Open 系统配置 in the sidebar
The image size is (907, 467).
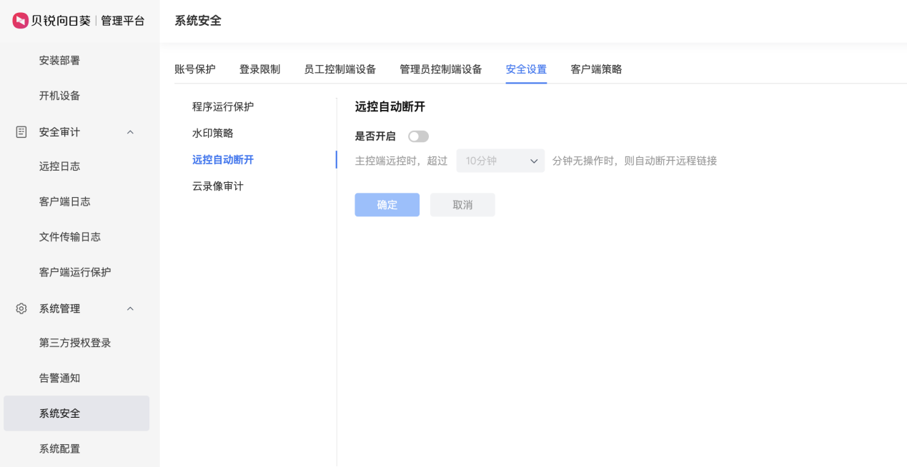pos(59,448)
